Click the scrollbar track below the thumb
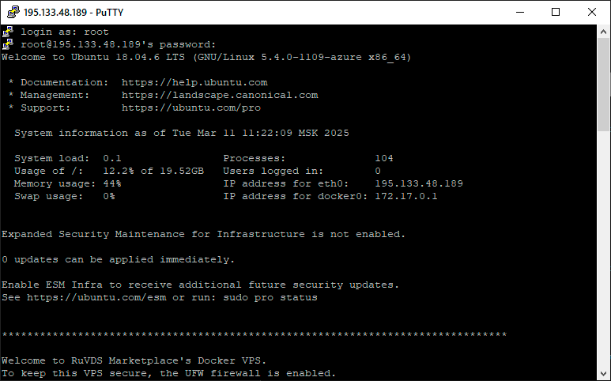This screenshot has width=611, height=381. pos(603,249)
